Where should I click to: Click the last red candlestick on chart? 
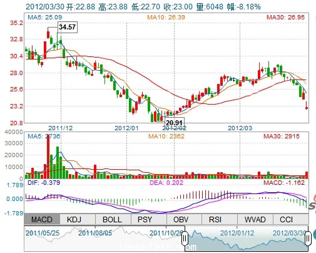[x=307, y=105]
